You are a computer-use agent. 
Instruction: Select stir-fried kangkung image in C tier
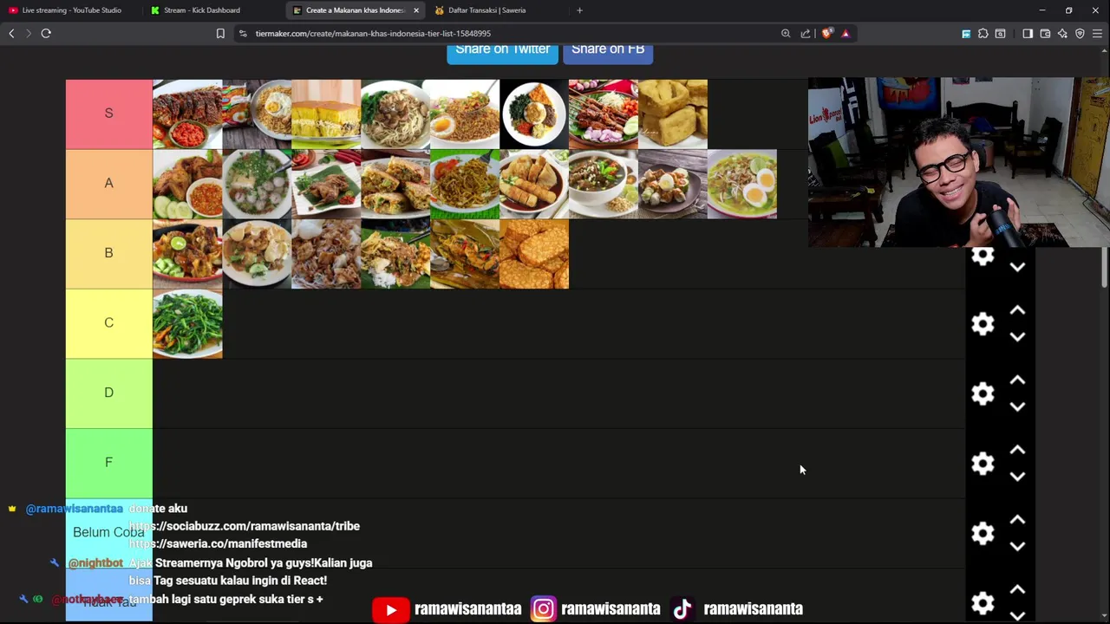tap(187, 324)
